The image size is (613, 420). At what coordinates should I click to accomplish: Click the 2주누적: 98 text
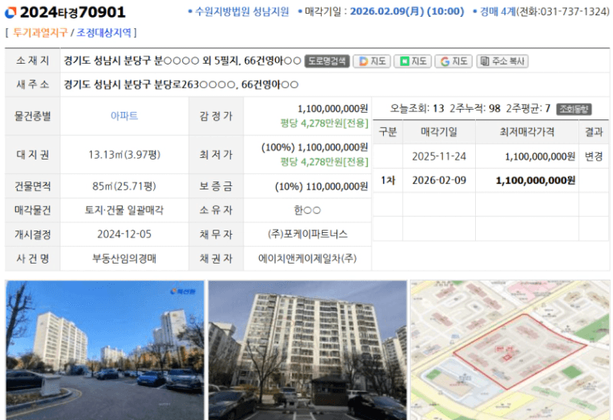click(x=475, y=108)
